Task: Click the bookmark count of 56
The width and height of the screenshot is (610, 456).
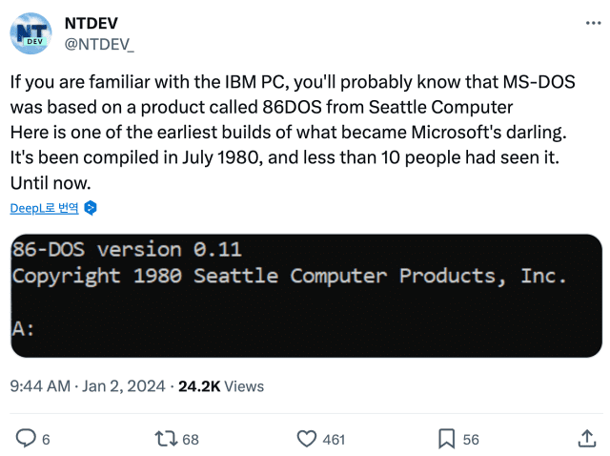Action: 471,439
